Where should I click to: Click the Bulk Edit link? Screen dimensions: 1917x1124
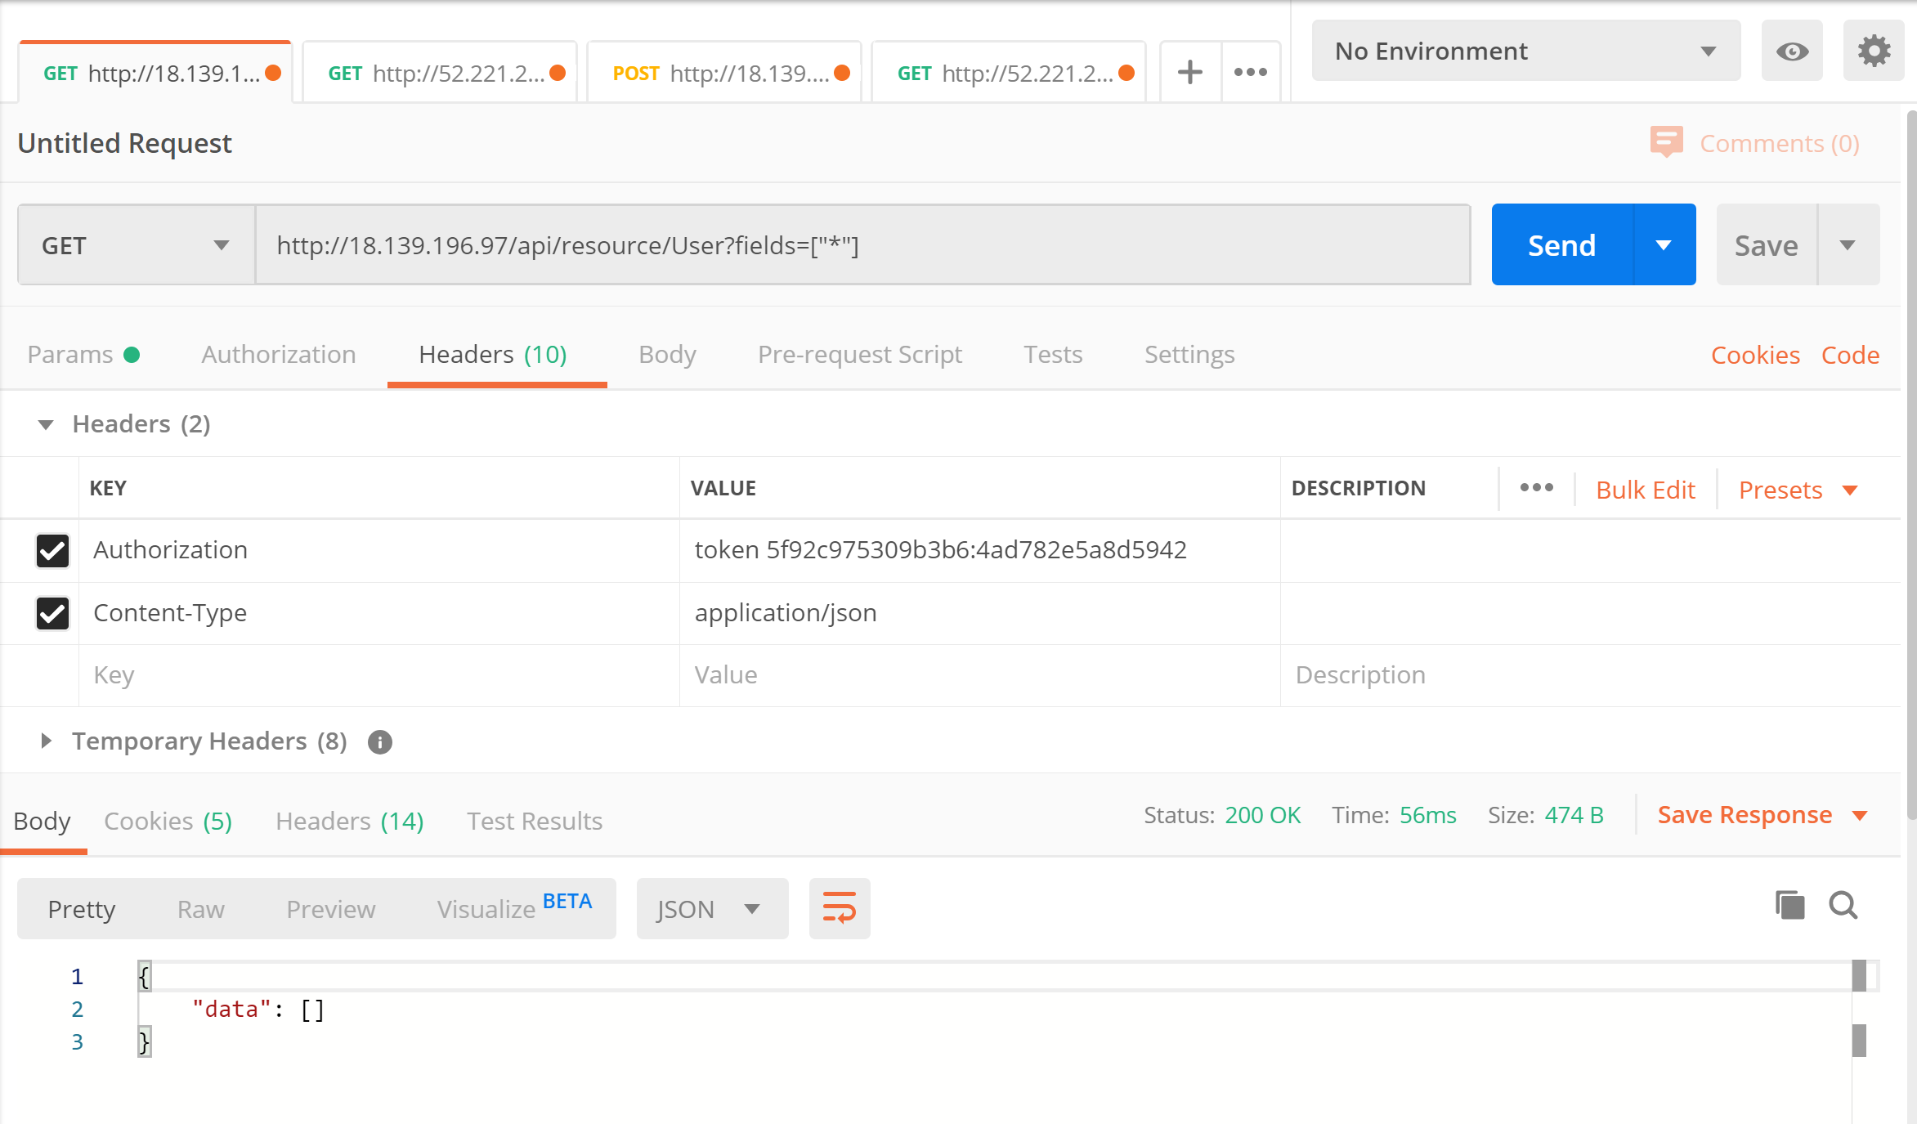click(1645, 490)
